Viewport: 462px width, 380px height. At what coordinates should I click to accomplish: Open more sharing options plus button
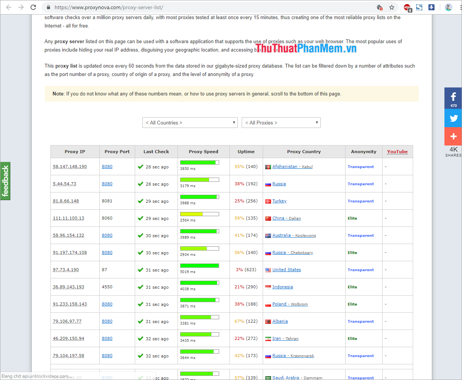pyautogui.click(x=453, y=136)
